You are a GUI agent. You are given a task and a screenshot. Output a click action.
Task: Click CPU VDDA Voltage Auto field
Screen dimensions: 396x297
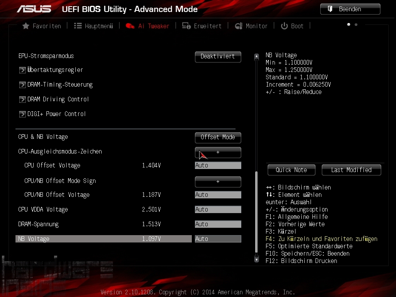point(218,209)
